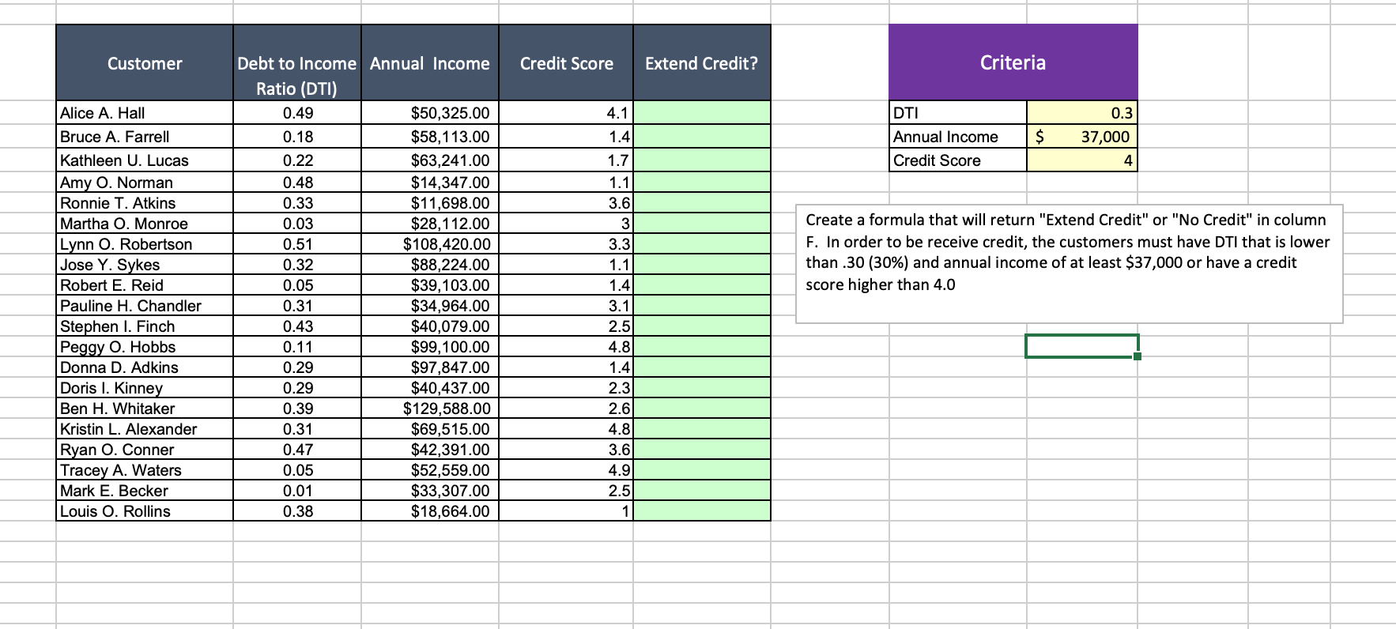The width and height of the screenshot is (1396, 629).
Task: Select the Customer header cell
Action: 145,62
